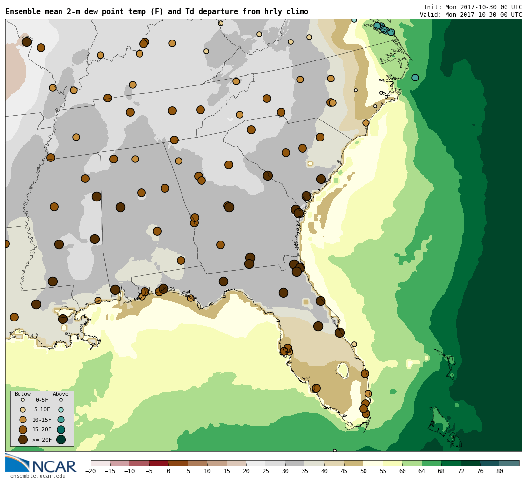Click the "0-5F" legend label
The width and height of the screenshot is (527, 482).
41,400
